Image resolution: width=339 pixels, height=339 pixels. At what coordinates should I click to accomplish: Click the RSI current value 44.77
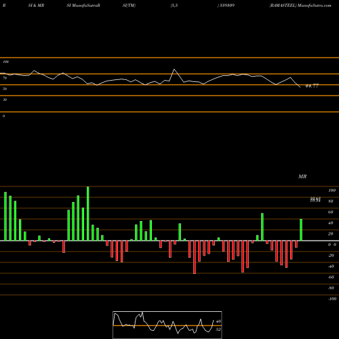312,86
